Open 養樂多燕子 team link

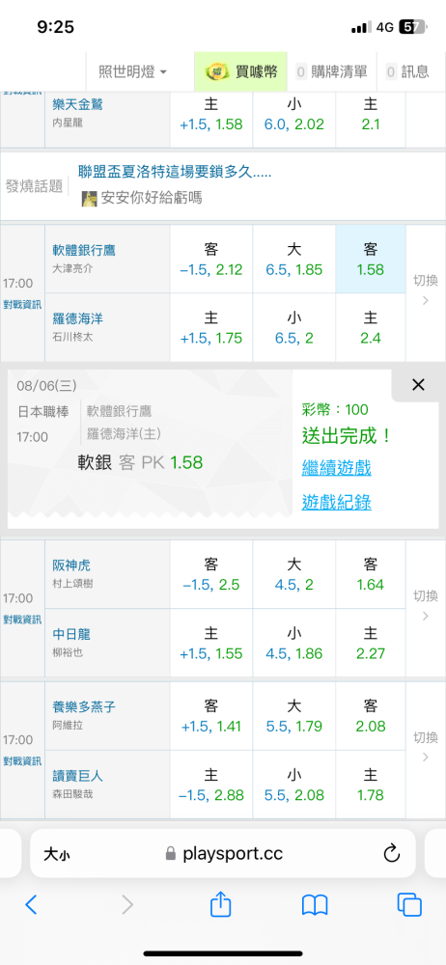point(84,706)
